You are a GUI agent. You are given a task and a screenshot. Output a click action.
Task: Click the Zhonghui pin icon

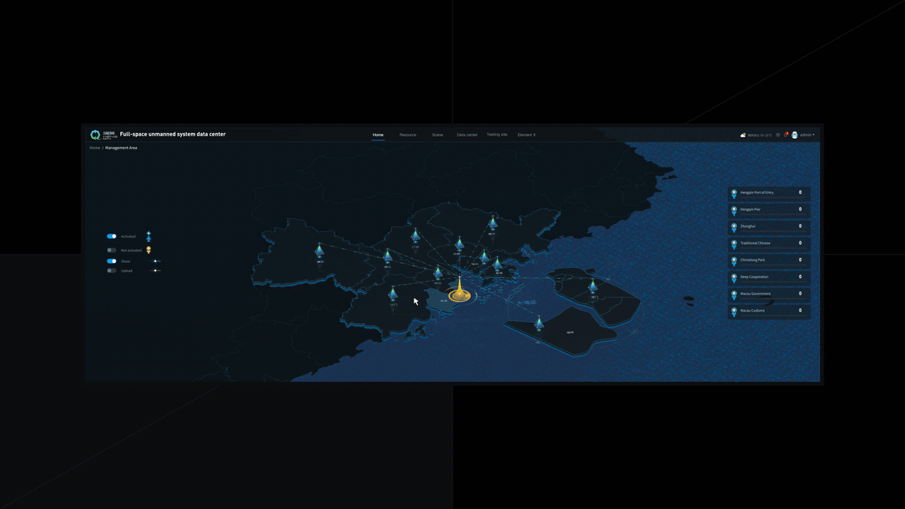(734, 227)
